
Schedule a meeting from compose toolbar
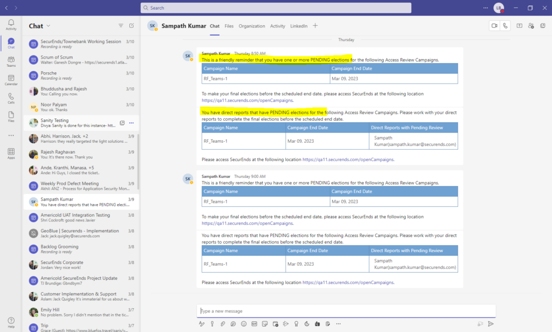pos(275,324)
